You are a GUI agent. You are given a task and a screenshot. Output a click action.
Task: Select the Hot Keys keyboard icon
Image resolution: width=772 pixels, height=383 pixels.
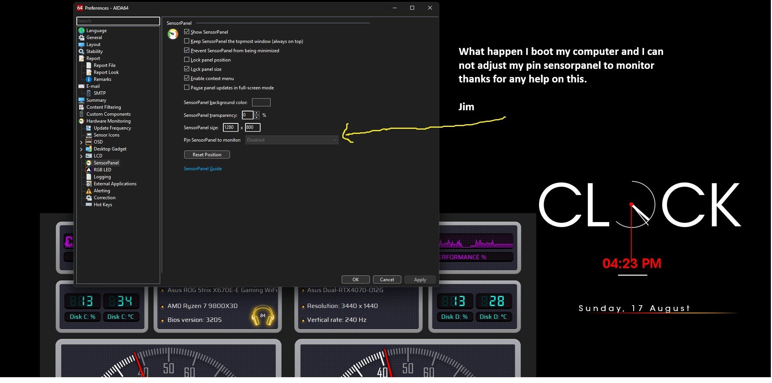pyautogui.click(x=89, y=205)
